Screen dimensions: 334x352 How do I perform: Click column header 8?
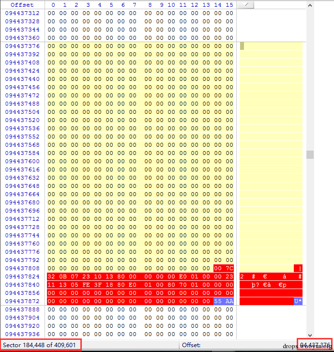point(150,5)
